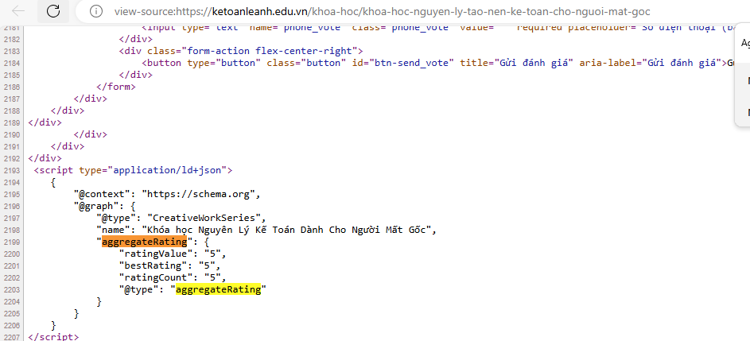Screen dimensions: 750x341
Task: Click the closing </script> tag
Action: (x=53, y=337)
